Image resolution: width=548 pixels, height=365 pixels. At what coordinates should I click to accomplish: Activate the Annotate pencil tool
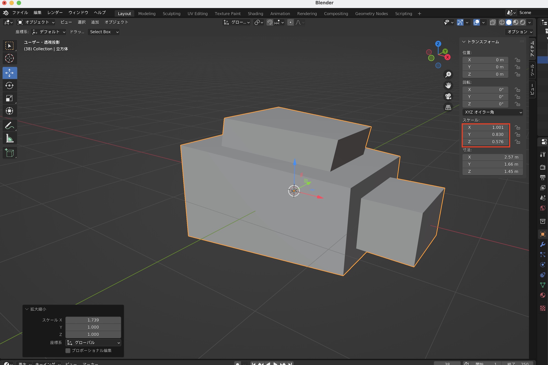click(x=9, y=126)
